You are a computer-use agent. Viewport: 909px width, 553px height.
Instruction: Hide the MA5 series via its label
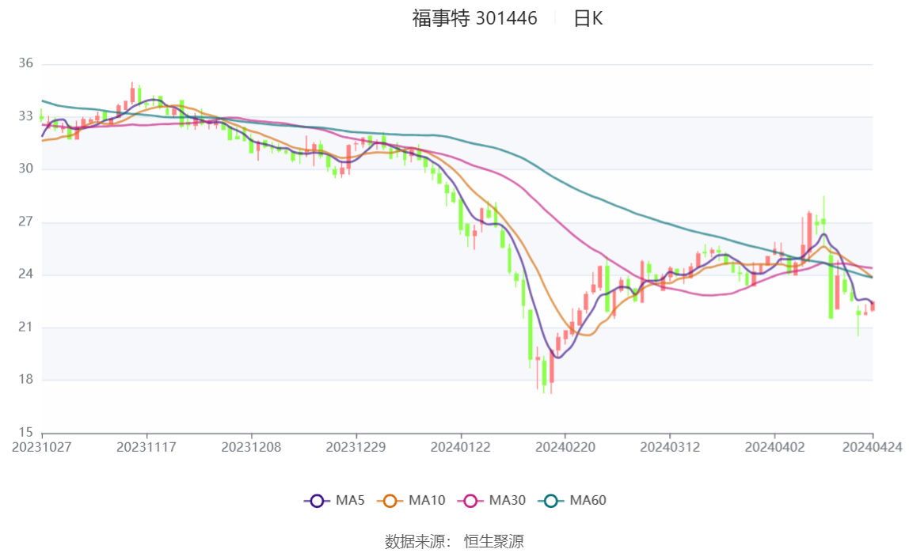click(x=351, y=500)
